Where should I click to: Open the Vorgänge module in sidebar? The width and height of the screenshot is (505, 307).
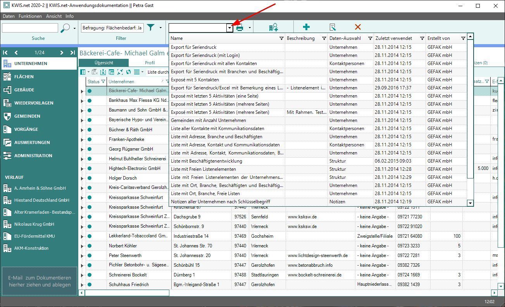39,129
